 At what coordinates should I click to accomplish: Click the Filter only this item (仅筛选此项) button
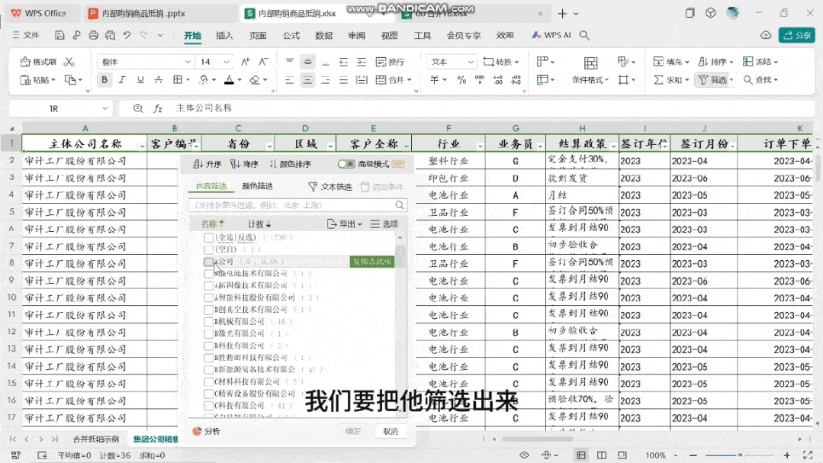pos(372,262)
